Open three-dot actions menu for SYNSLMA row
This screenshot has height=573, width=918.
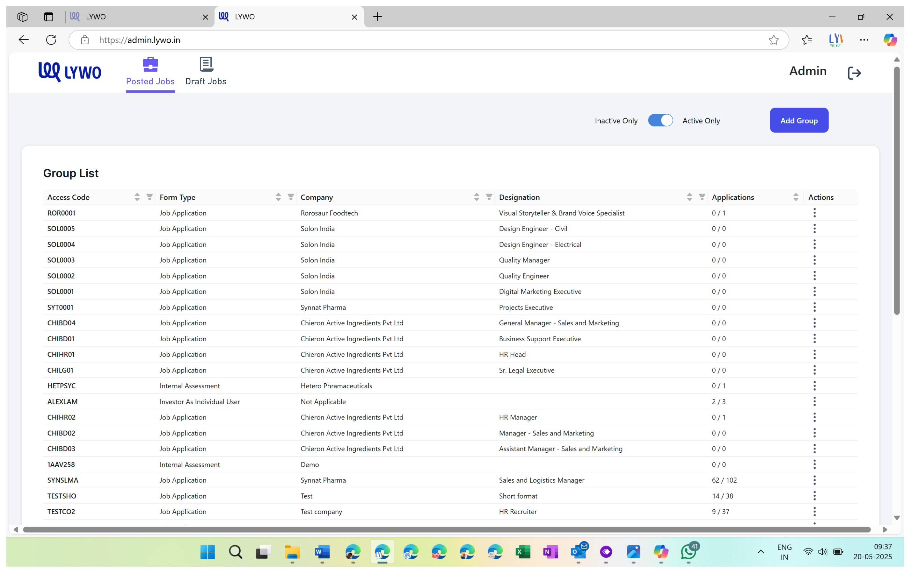click(x=814, y=480)
